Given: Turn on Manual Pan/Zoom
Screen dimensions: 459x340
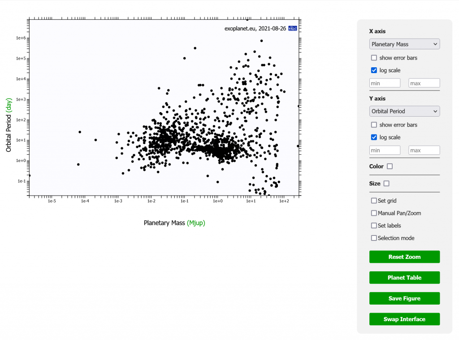Looking at the screenshot, I should point(374,213).
